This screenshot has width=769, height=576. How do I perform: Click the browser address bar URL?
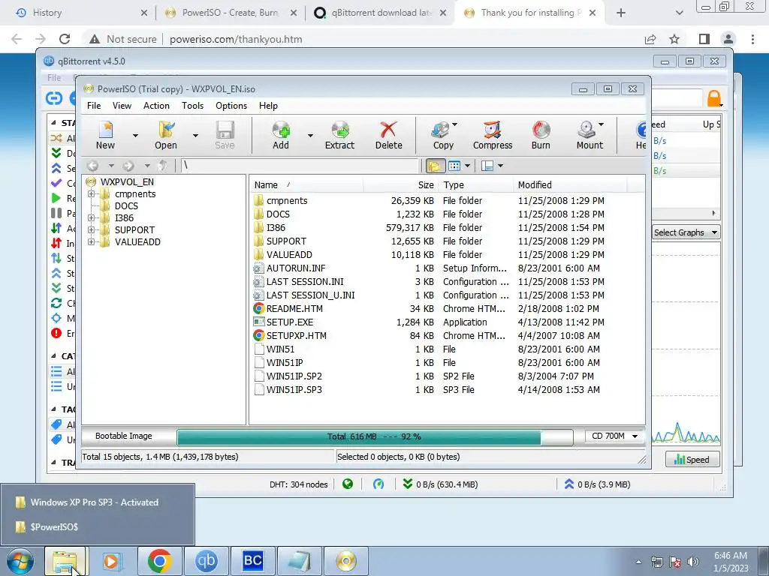236,39
